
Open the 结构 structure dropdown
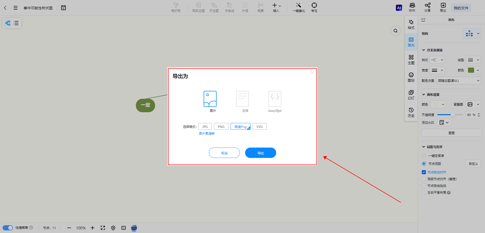(x=472, y=34)
